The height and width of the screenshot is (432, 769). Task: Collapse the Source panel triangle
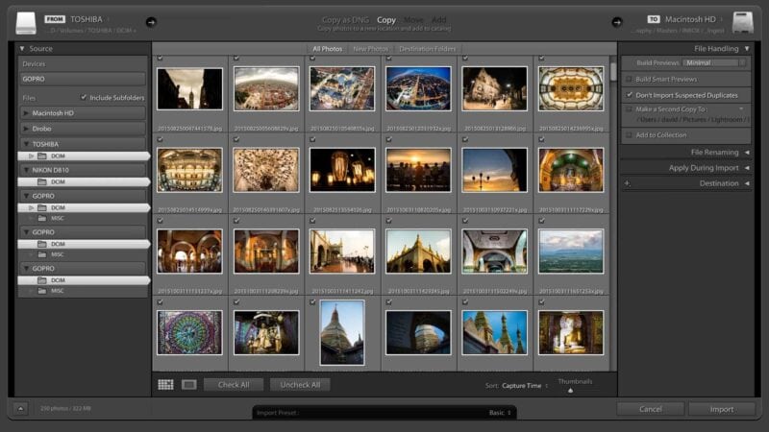(x=22, y=49)
